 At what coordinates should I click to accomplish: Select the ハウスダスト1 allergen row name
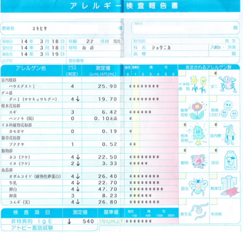(22, 86)
